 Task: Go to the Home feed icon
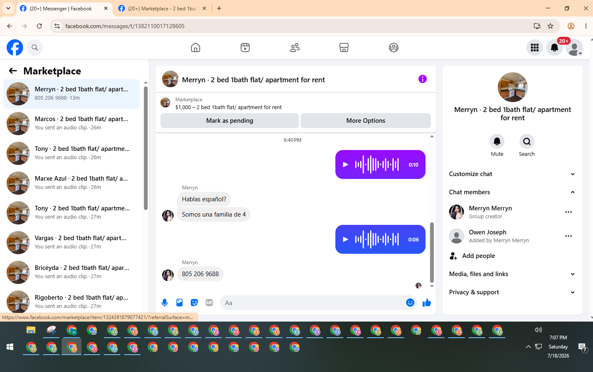click(196, 48)
